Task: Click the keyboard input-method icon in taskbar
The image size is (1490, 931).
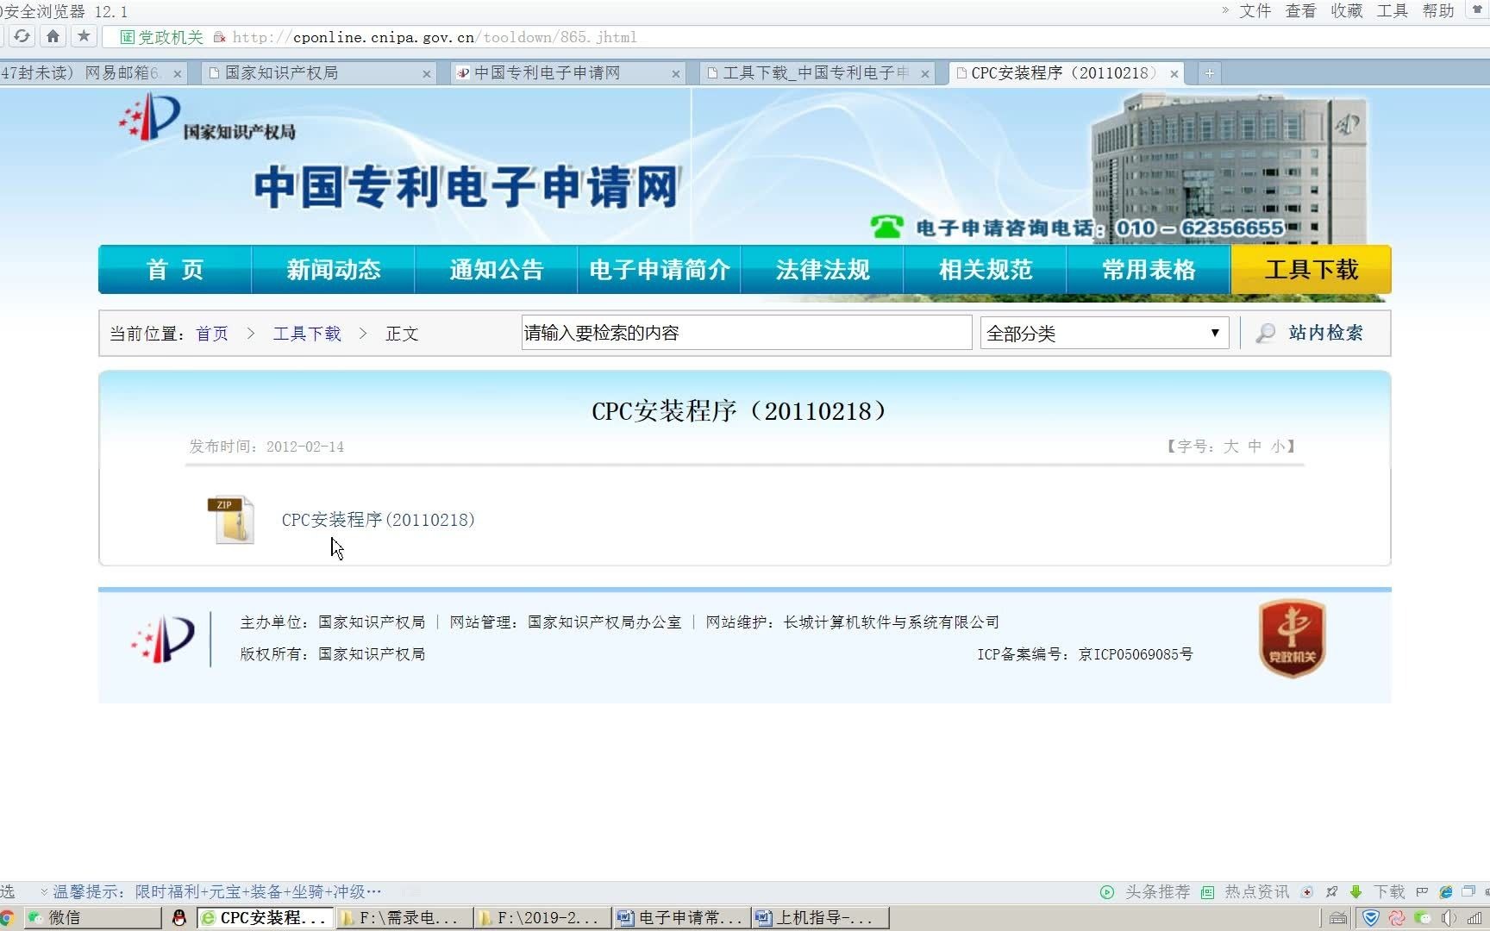Action: coord(1338,918)
